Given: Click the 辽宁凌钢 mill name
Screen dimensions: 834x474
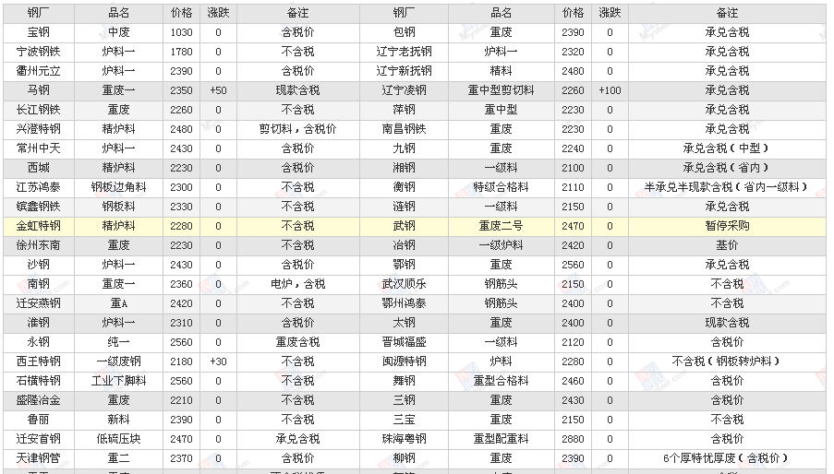Looking at the screenshot, I should (x=404, y=90).
